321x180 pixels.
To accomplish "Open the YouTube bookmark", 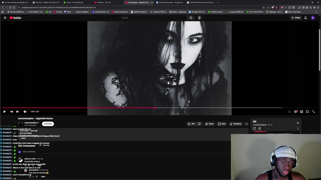I will coord(58,12).
